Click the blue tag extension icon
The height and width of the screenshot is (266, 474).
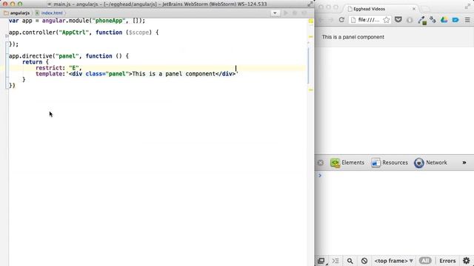(455, 20)
